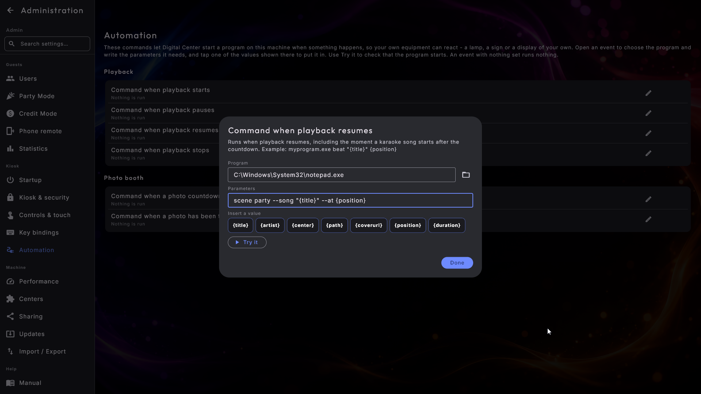Insert the {position} value chip
701x394 pixels.
[408, 225]
